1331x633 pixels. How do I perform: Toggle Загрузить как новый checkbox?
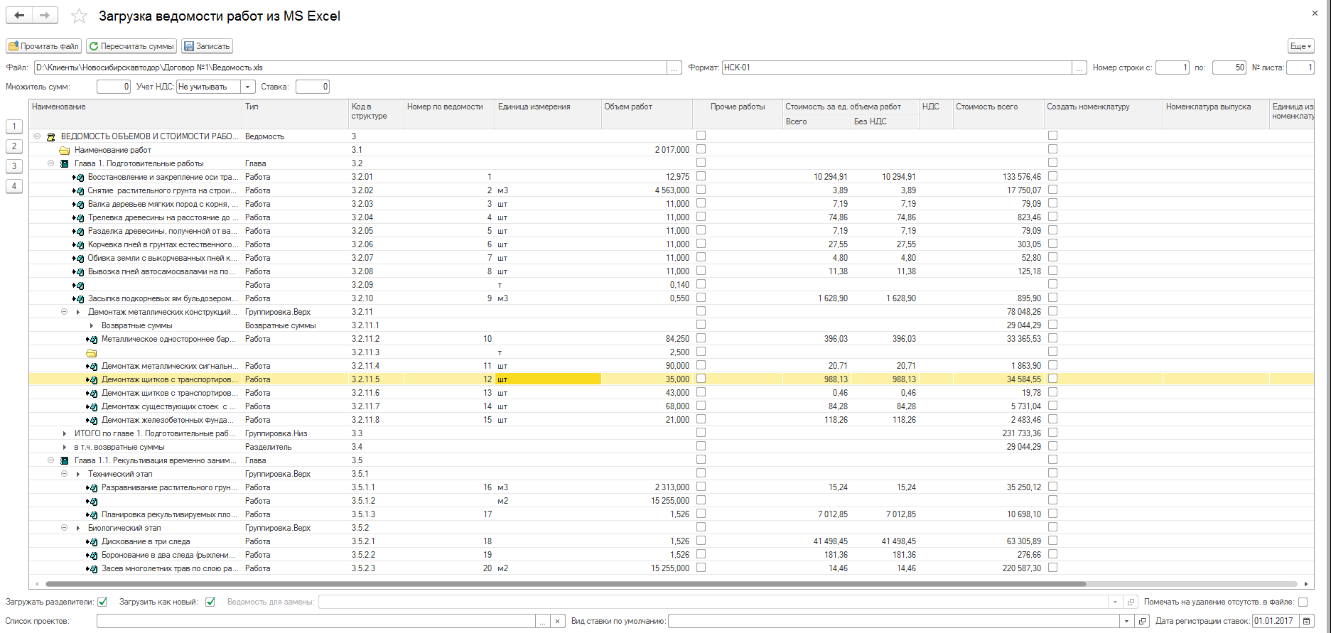coord(210,602)
